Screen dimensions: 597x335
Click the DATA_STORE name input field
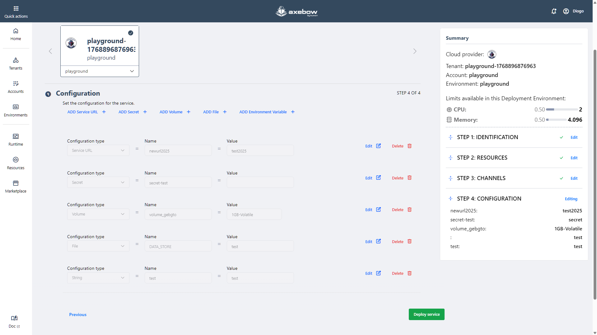coord(178,246)
